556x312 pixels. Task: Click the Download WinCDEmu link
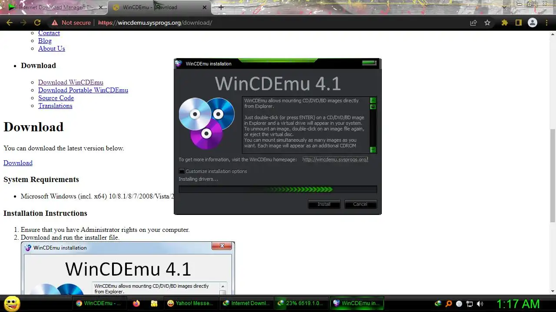[71, 82]
